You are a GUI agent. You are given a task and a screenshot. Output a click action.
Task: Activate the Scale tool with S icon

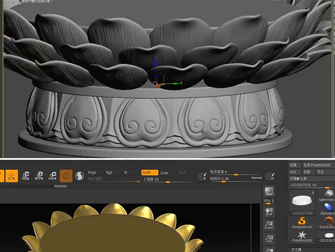coord(39,176)
